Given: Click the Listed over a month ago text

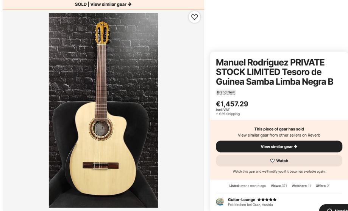Looking at the screenshot, I should (247, 186).
